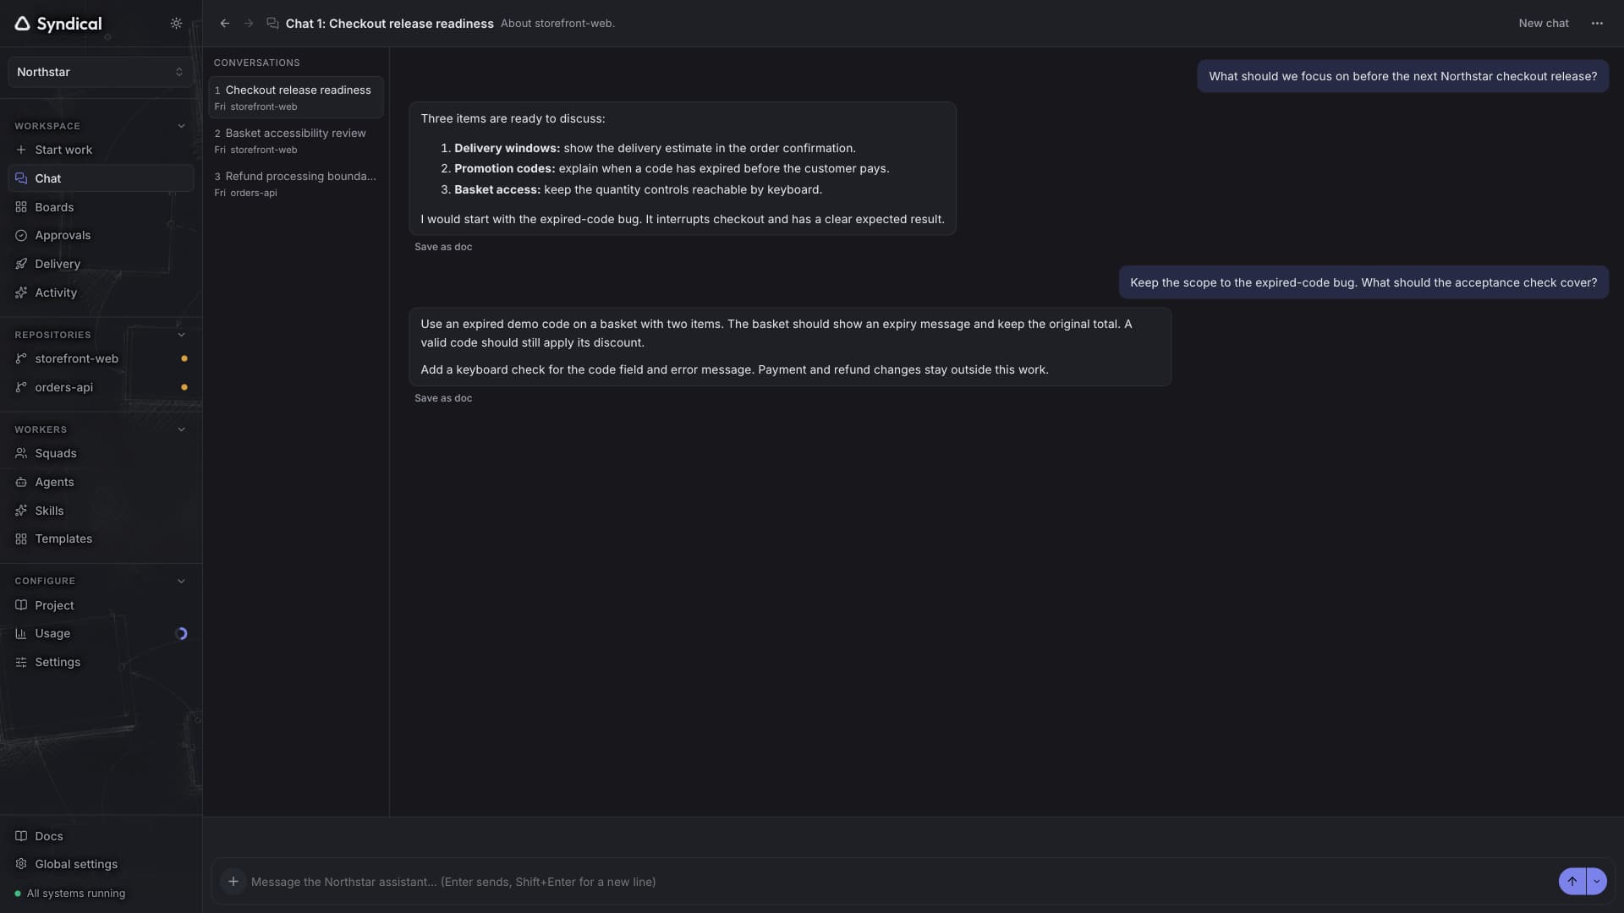Open Global settings gear icon
The height and width of the screenshot is (913, 1624).
[x=21, y=864]
